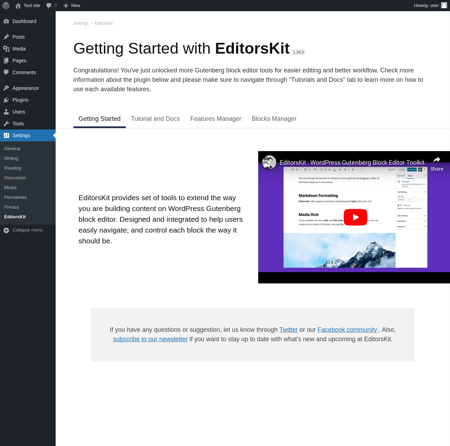Follow the Twitter link
The height and width of the screenshot is (446, 450).
[x=288, y=330]
